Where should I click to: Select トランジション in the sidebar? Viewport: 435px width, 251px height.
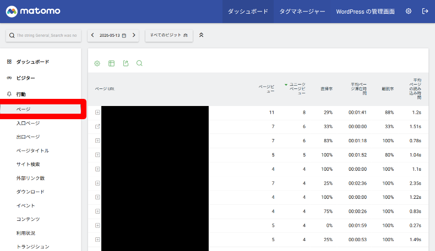coord(32,247)
